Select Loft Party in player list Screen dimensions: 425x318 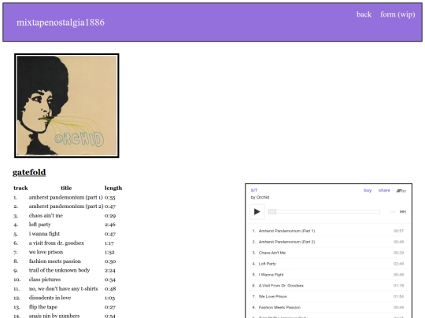[268, 264]
